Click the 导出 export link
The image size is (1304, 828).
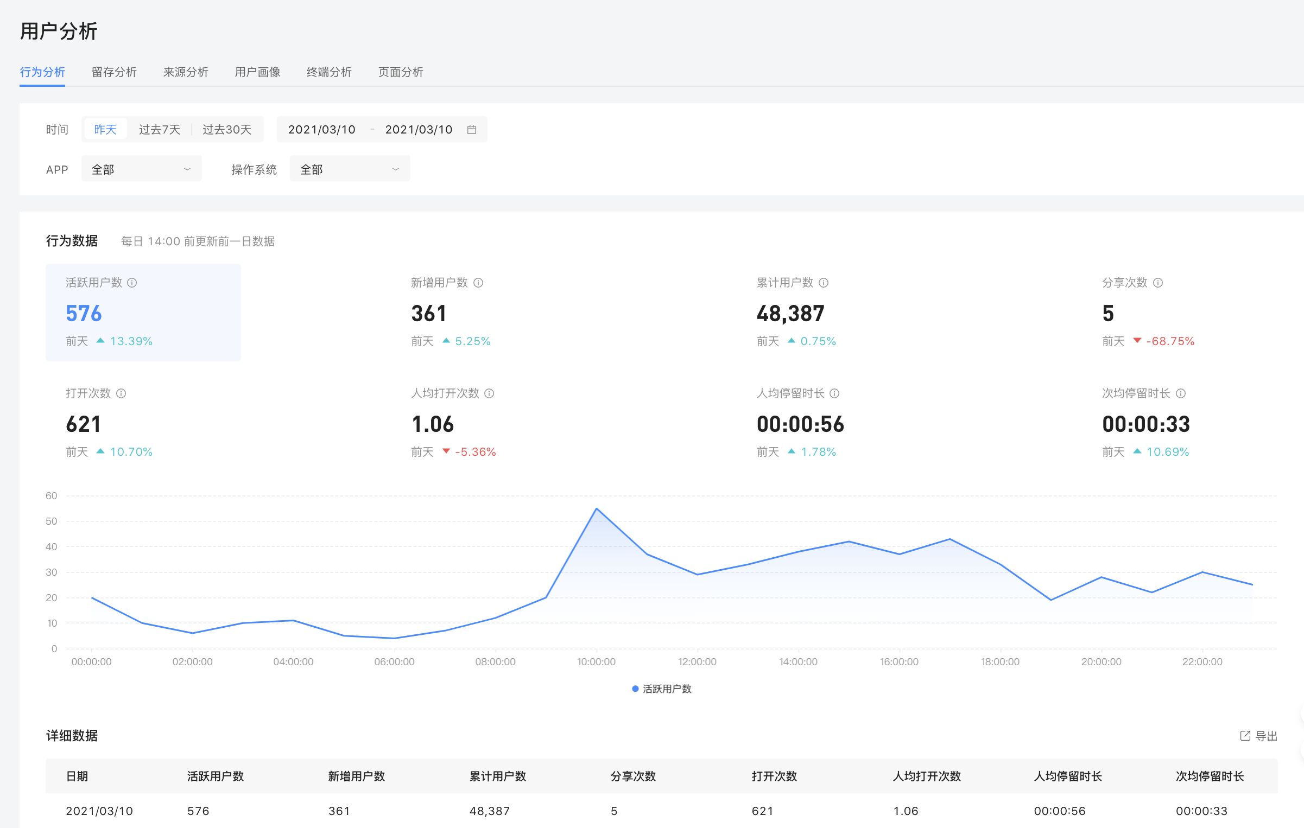point(1259,736)
